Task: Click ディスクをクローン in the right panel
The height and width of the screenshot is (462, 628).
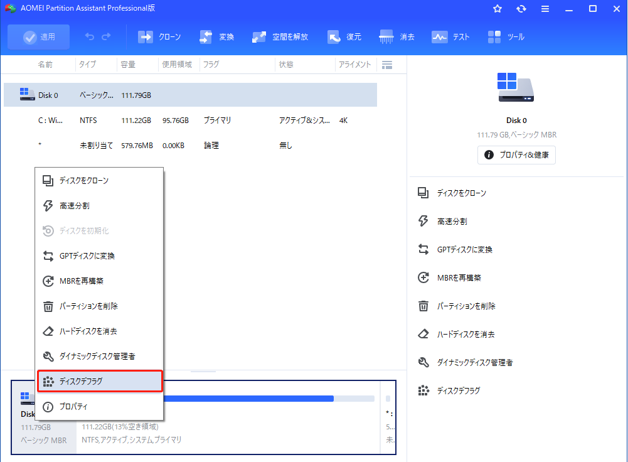Action: pyautogui.click(x=452, y=193)
